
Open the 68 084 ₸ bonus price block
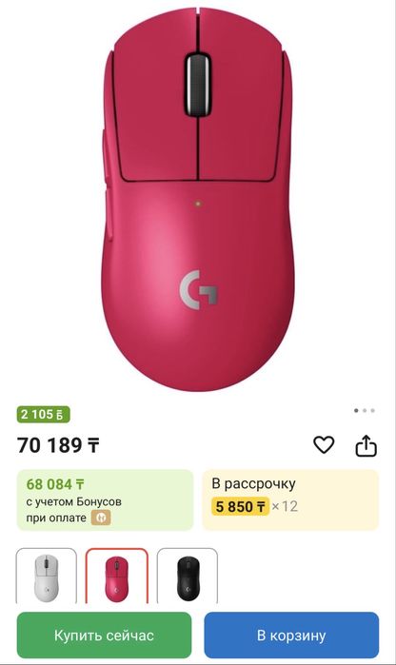[x=105, y=499]
